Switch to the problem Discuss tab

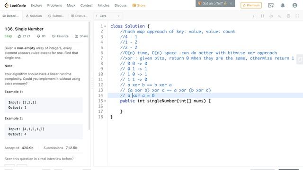click(79, 16)
